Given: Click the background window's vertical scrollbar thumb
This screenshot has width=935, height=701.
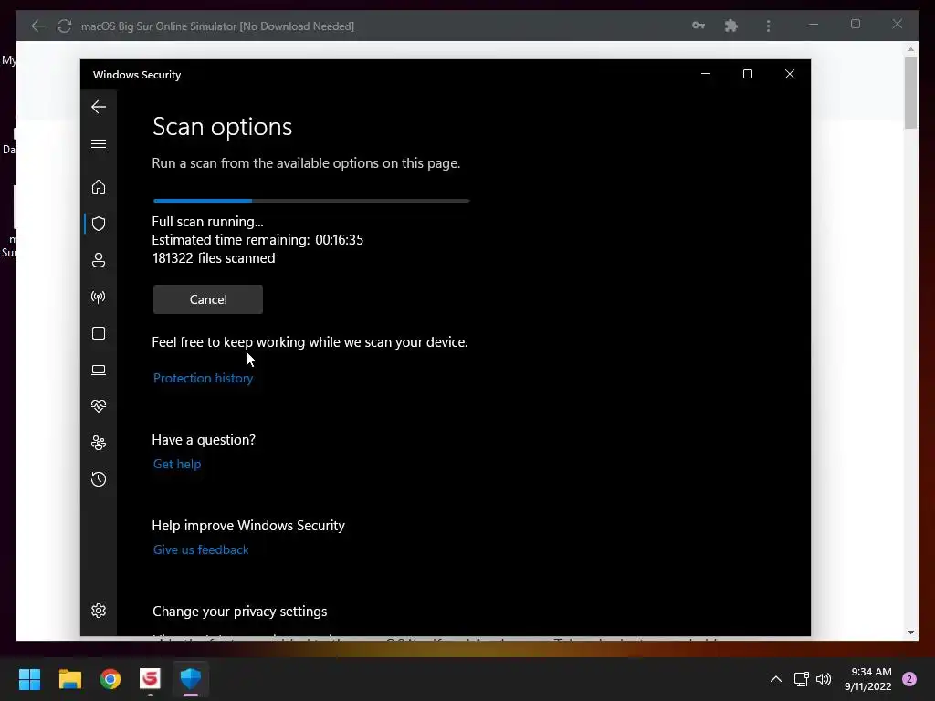Looking at the screenshot, I should (910, 92).
